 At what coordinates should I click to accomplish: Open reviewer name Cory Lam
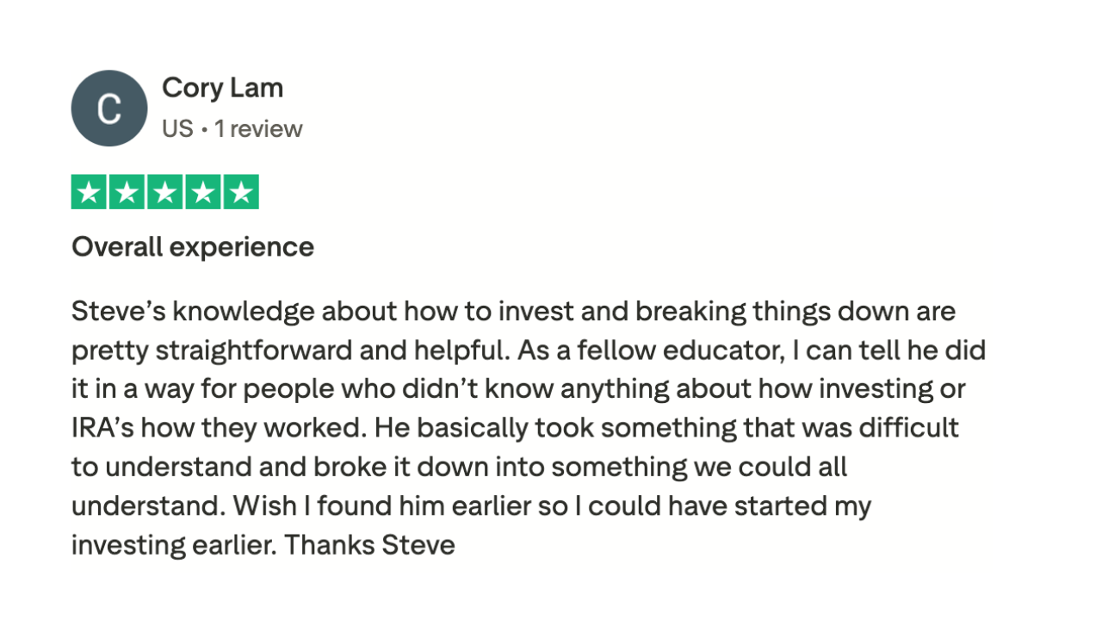[222, 88]
